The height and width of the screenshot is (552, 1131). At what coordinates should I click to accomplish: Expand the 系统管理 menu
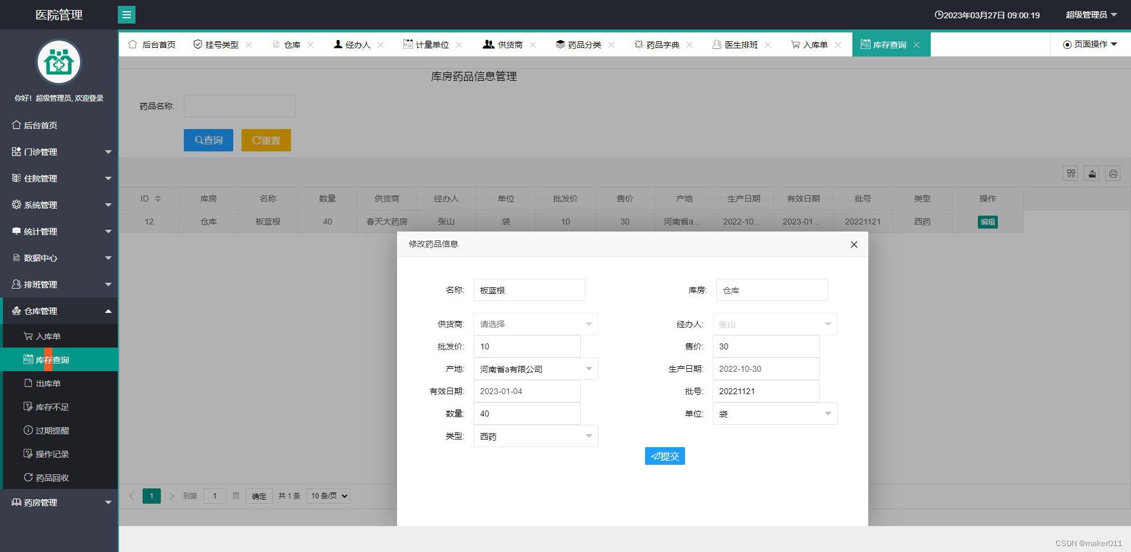[x=59, y=205]
